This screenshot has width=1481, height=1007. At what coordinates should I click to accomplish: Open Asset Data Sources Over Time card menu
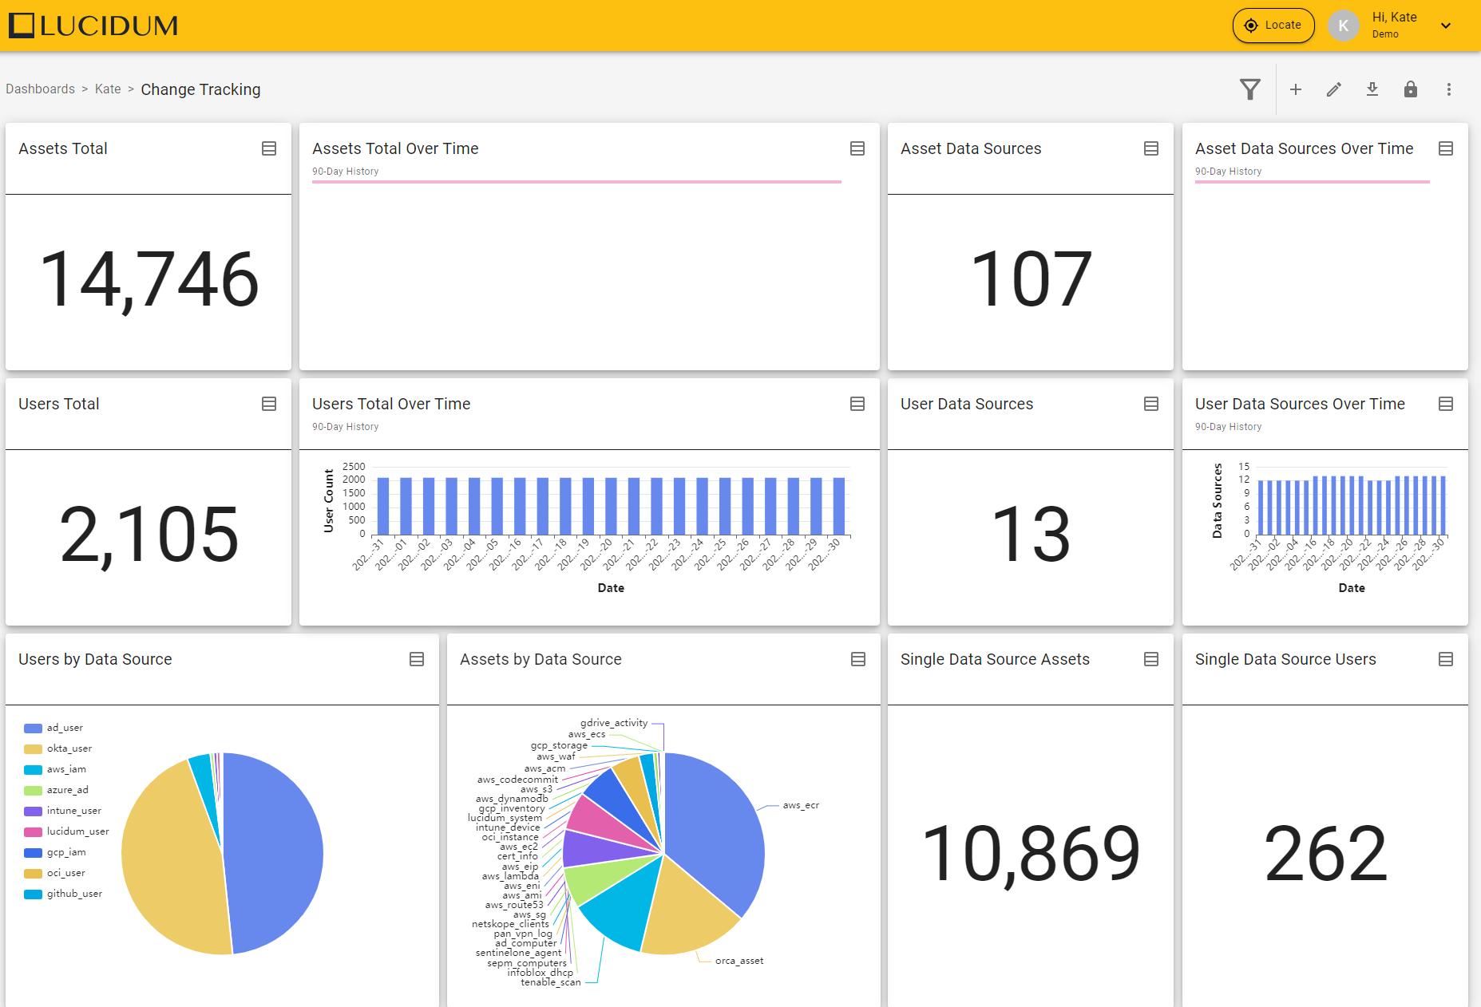click(x=1446, y=148)
